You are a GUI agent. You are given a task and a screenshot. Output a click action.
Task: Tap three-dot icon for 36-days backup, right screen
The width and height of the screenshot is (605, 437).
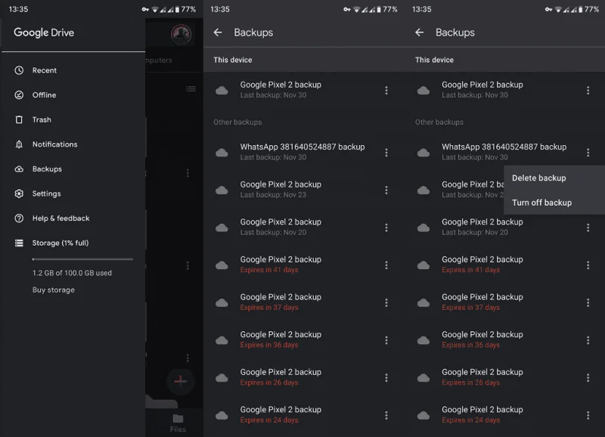point(588,340)
